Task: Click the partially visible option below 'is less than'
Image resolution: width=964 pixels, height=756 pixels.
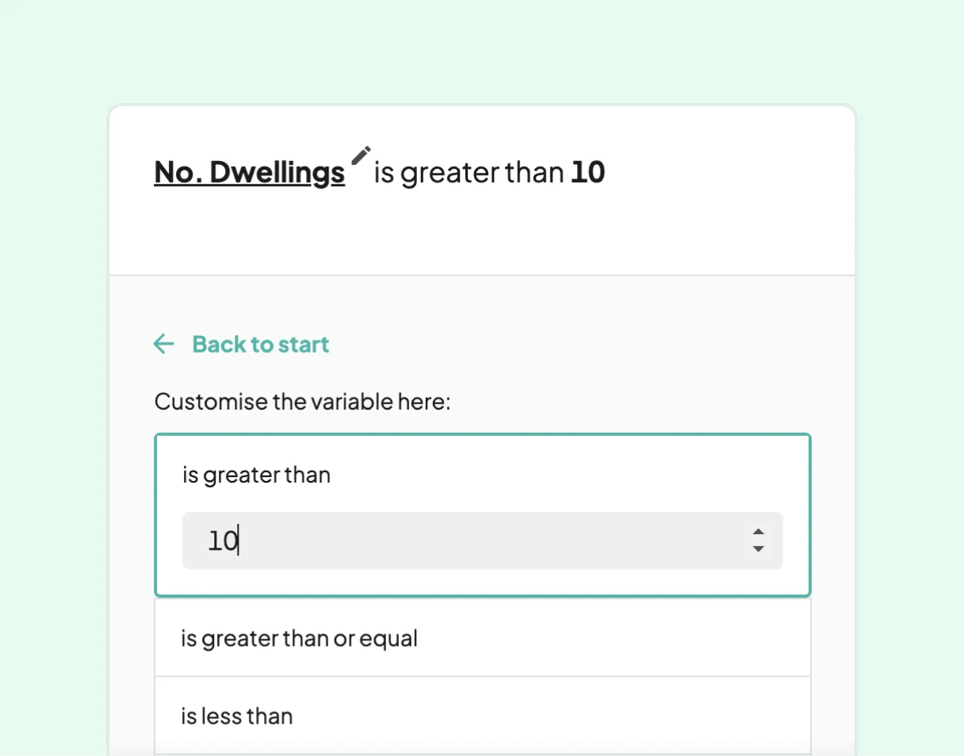Action: pyautogui.click(x=482, y=754)
